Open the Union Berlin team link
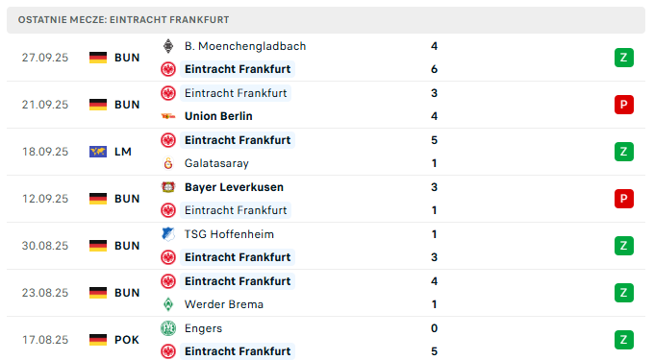Image resolution: width=654 pixels, height=360 pixels. [x=218, y=116]
